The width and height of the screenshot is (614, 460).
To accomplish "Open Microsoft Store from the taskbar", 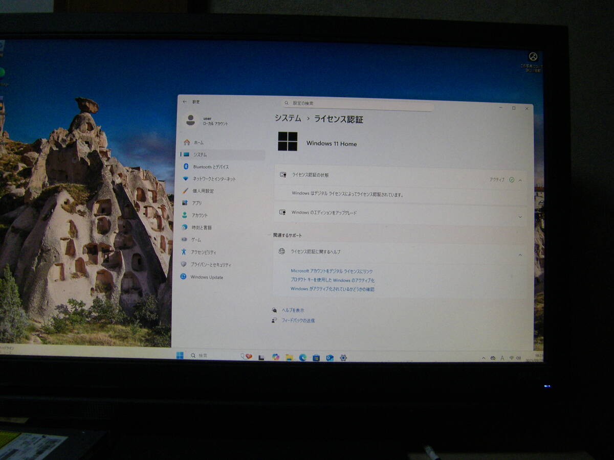I will (316, 358).
